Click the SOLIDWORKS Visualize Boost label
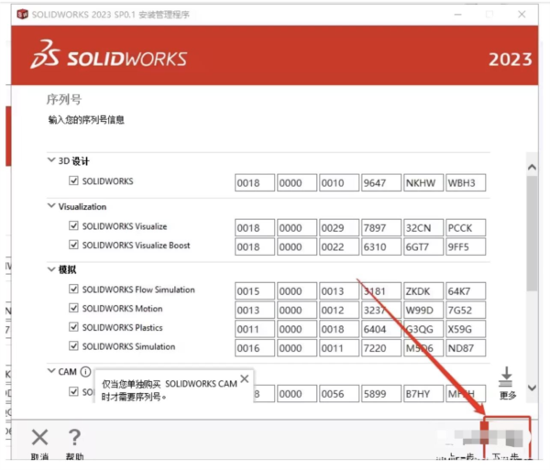Viewport: 550px width, 470px height. pyautogui.click(x=136, y=245)
